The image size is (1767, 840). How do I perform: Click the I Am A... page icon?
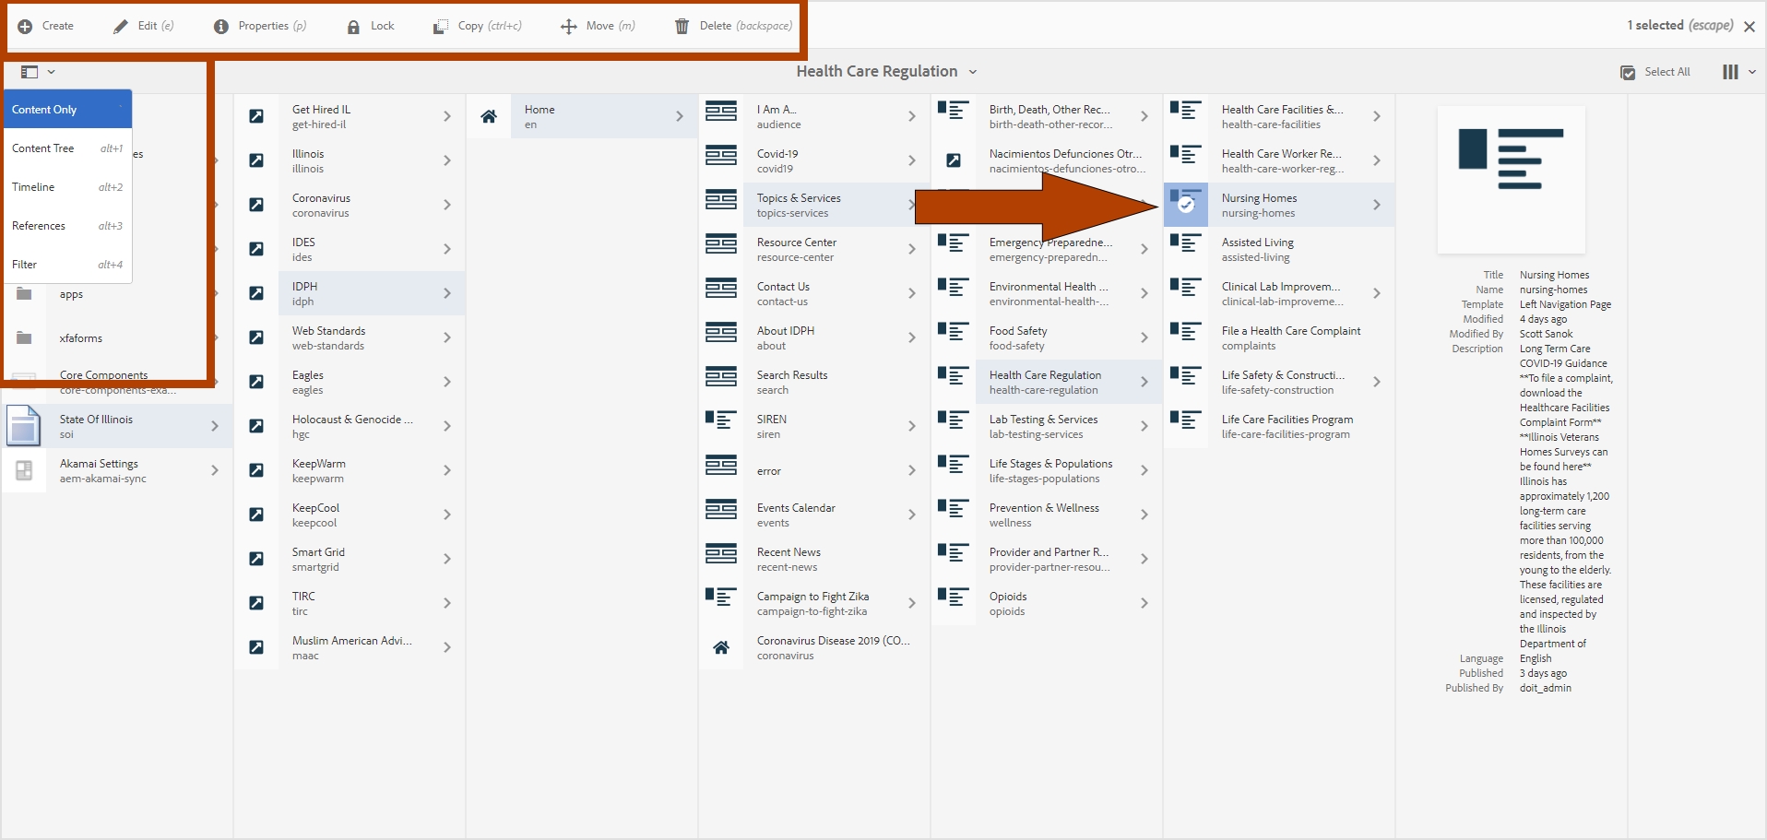(721, 111)
